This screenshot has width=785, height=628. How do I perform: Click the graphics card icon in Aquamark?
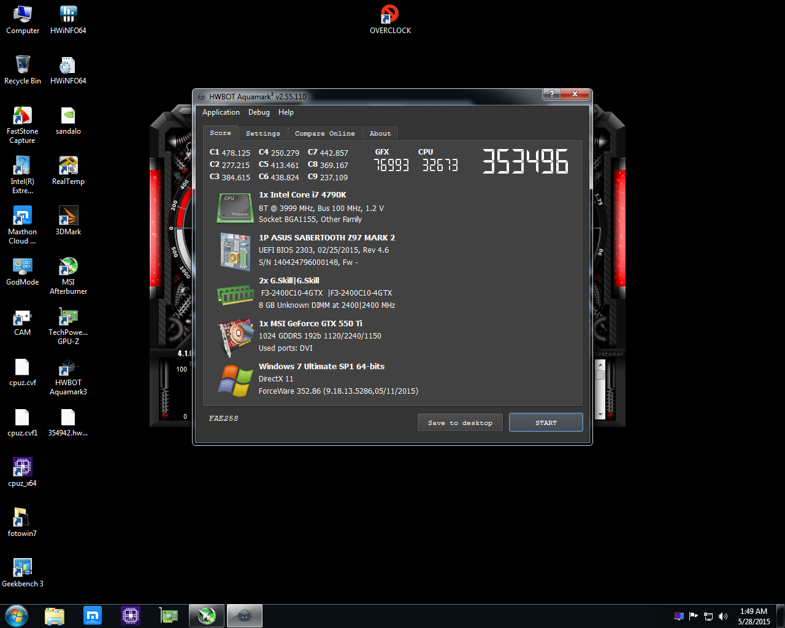235,337
